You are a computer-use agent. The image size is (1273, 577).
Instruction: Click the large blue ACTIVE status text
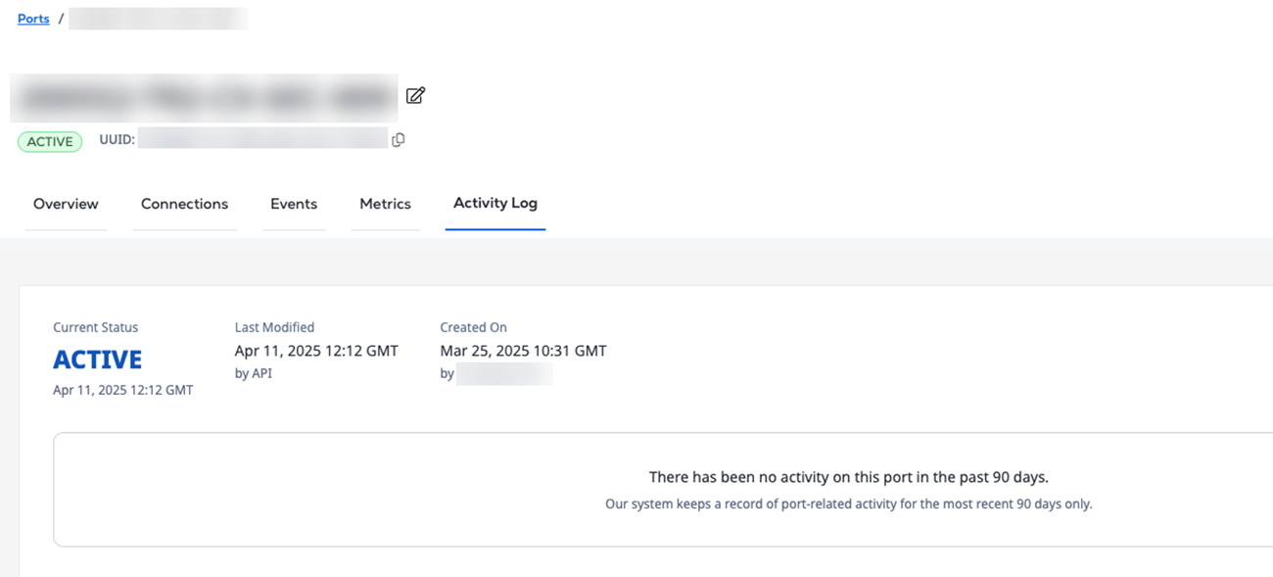(97, 360)
